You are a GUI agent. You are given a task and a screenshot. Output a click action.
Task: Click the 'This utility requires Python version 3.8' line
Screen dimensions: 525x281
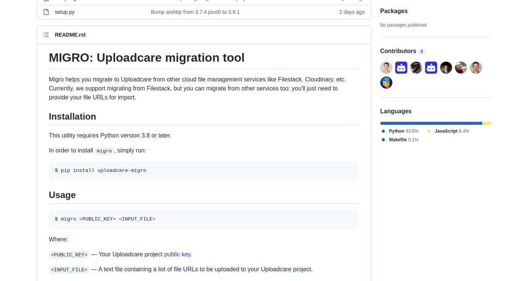pyautogui.click(x=110, y=135)
